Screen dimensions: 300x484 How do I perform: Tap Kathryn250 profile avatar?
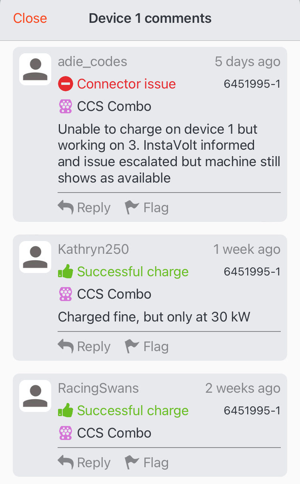[35, 257]
